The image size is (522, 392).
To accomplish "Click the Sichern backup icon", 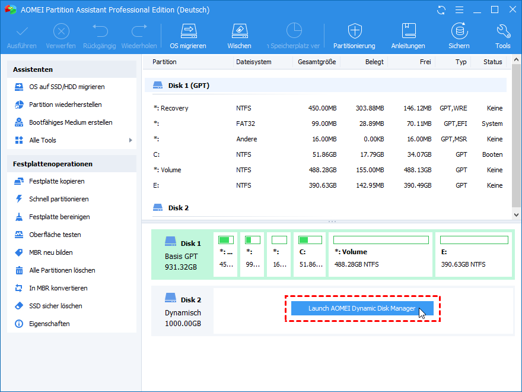I will [459, 31].
